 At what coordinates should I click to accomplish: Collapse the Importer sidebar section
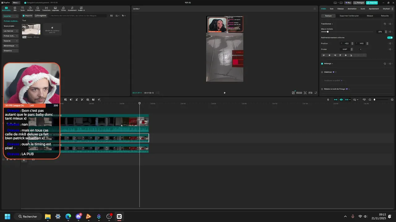click(x=17, y=16)
